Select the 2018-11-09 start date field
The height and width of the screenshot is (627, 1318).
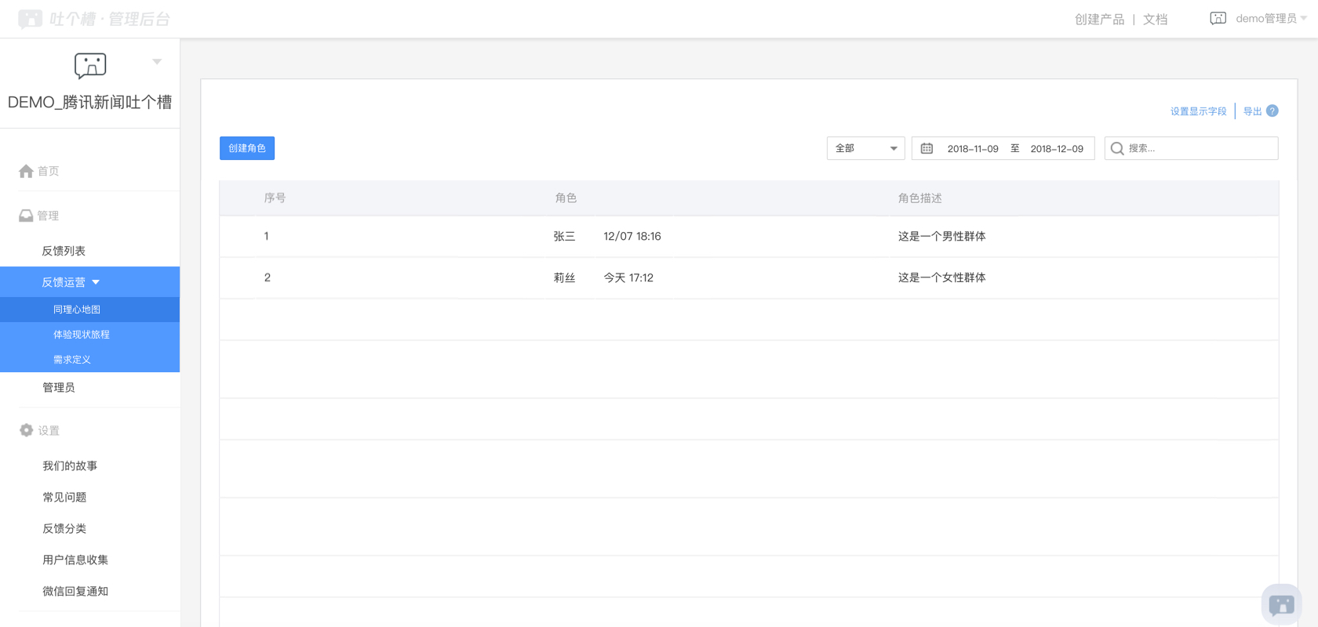click(x=973, y=149)
